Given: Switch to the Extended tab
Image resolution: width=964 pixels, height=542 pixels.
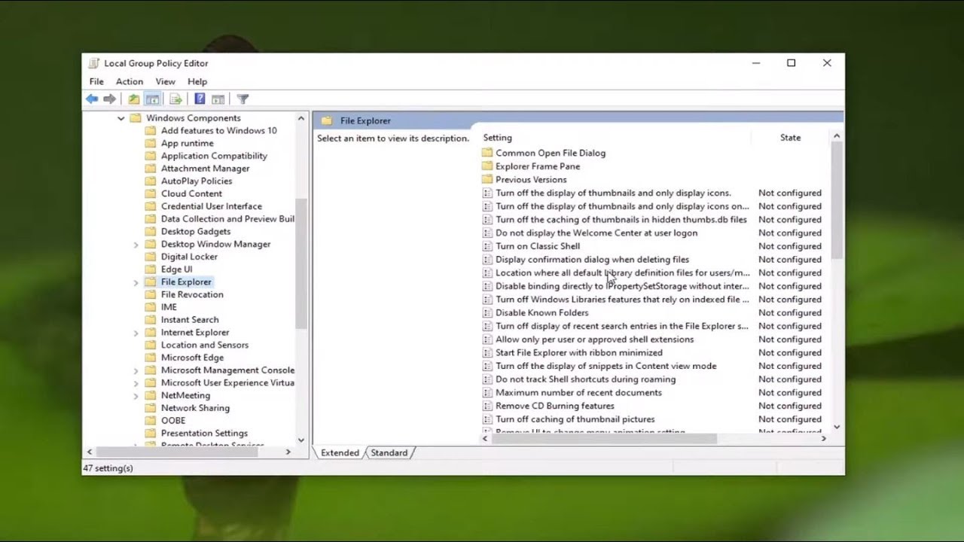Looking at the screenshot, I should [x=340, y=453].
